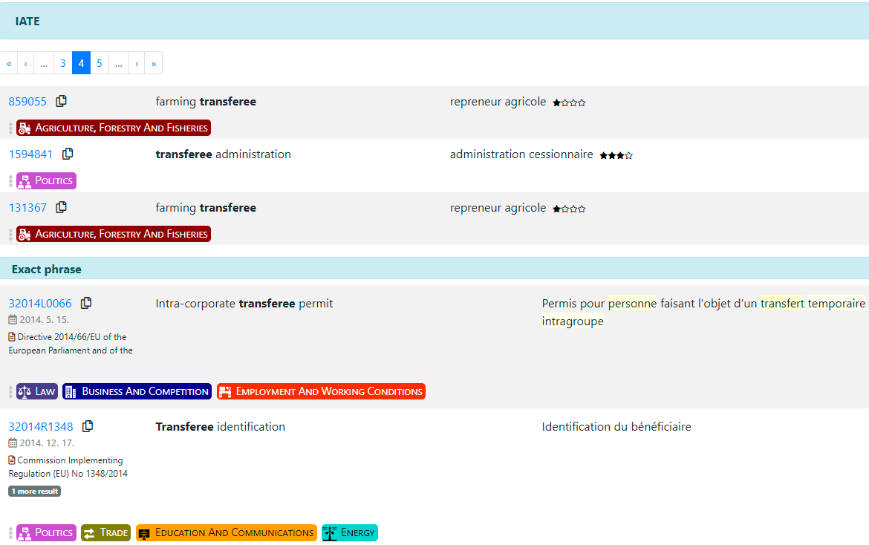The image size is (869, 545).
Task: Select the IATE section header
Action: 27,21
